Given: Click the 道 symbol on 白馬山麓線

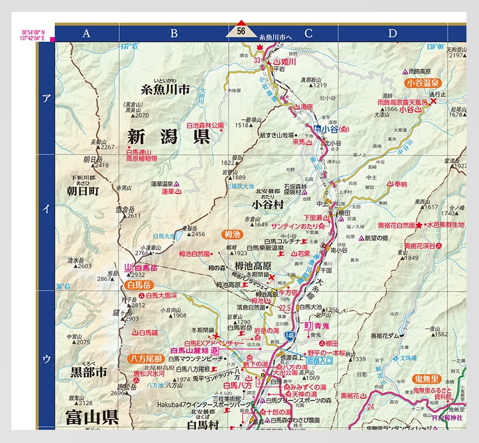Looking at the screenshot, I should pyautogui.click(x=215, y=351).
